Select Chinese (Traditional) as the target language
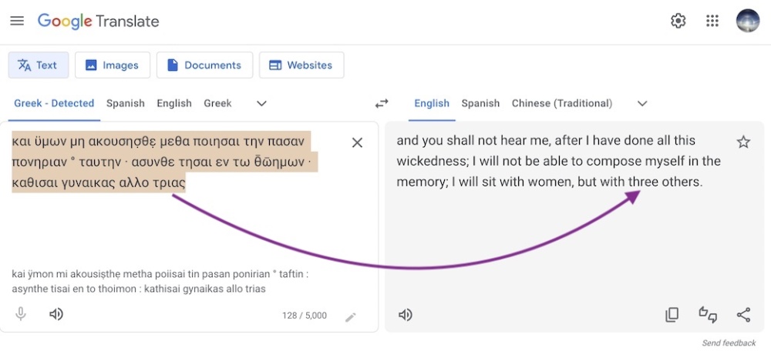Viewport: 771px width, 351px height. 562,104
